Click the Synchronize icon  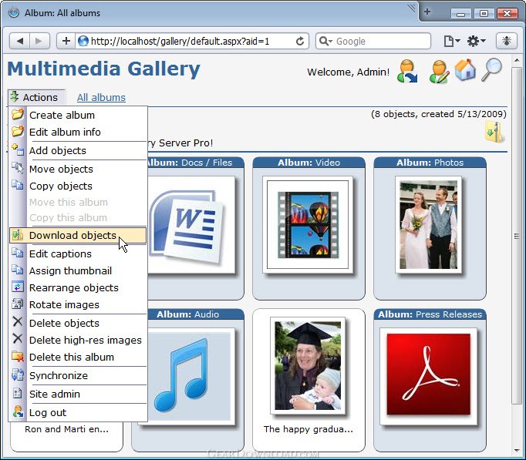tap(18, 374)
